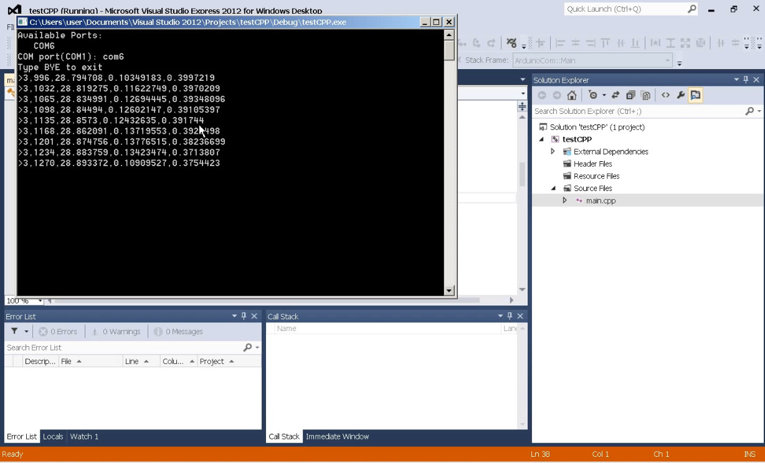This screenshot has height=463, width=765.
Task: Click console window system menu icon
Action: [x=22, y=22]
